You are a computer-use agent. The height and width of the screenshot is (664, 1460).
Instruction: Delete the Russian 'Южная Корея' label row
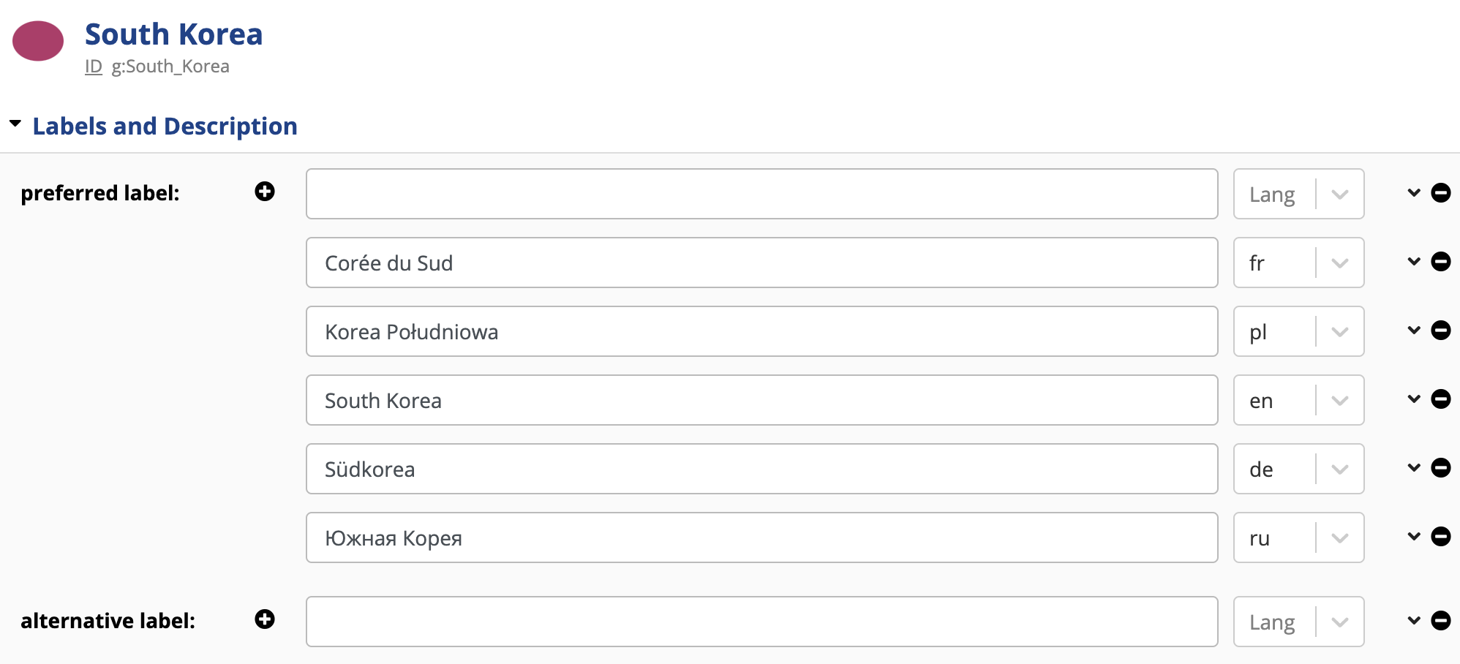coord(1441,537)
